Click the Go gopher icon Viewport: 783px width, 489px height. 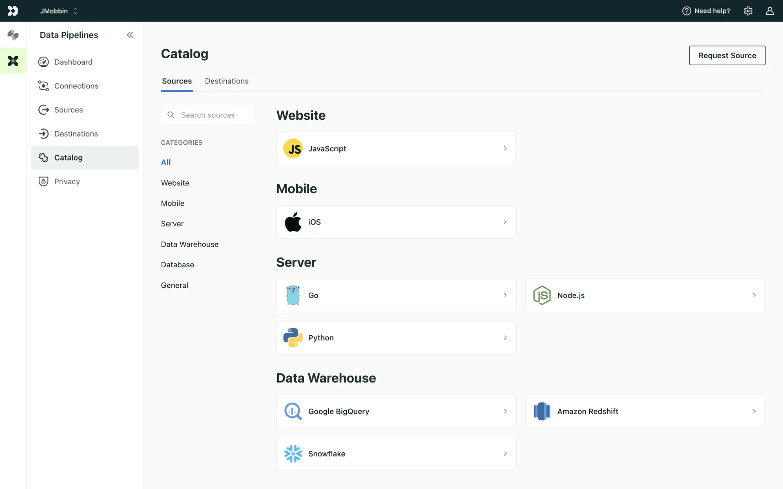tap(293, 295)
